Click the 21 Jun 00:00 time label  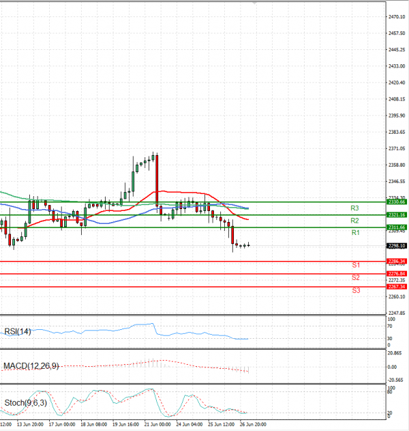pyautogui.click(x=157, y=425)
